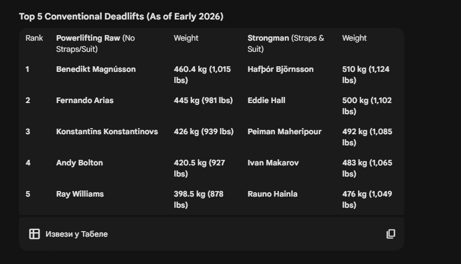
Task: Click Eddie Hall name cell
Action: coord(266,100)
